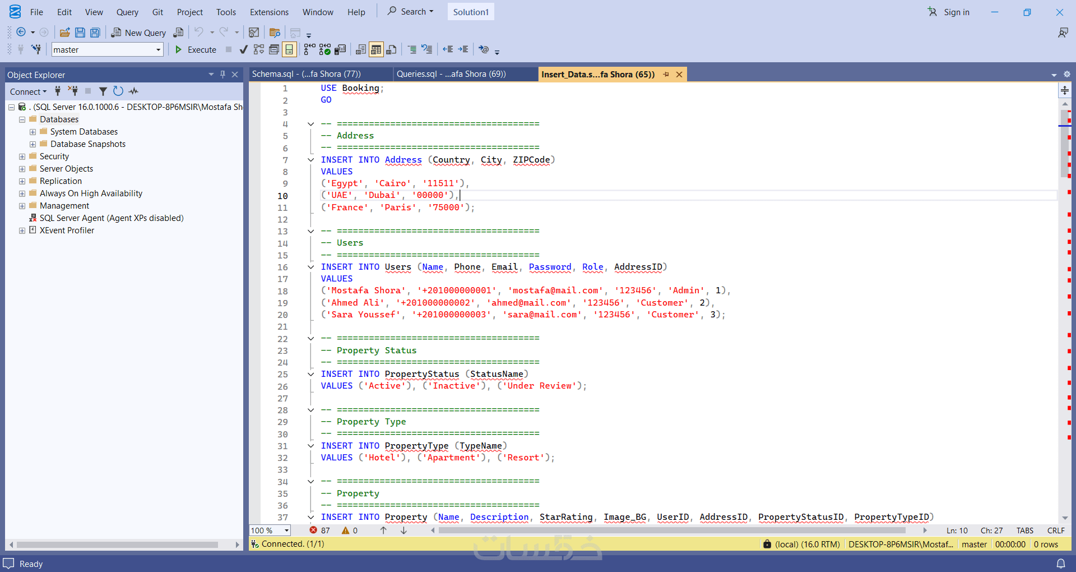Screen dimensions: 1076x572
Task: Switch to the Schema.sql tab
Action: (x=306, y=74)
